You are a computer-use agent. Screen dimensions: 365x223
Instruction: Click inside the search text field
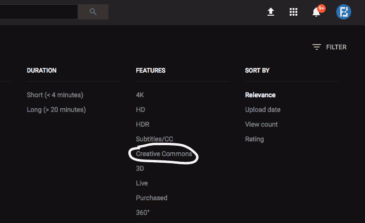[38, 12]
